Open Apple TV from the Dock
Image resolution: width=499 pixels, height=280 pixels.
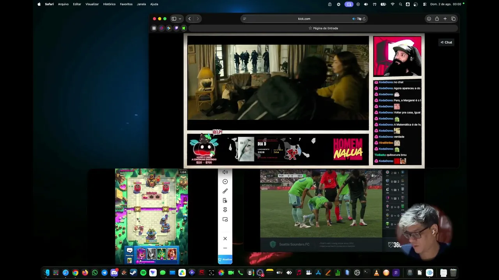pos(279,273)
